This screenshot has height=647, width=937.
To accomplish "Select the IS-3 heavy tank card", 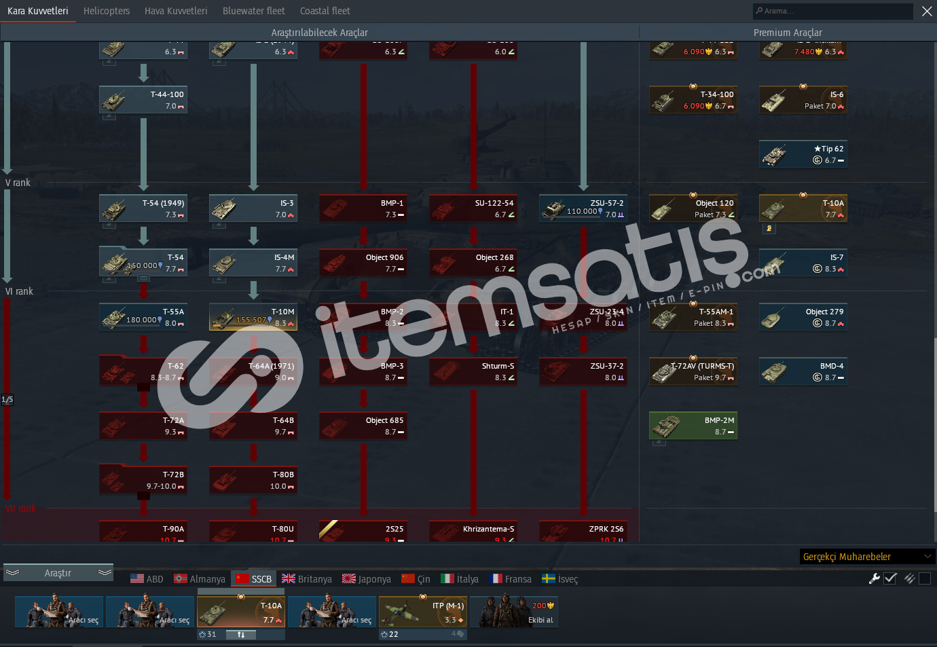I will tap(253, 208).
